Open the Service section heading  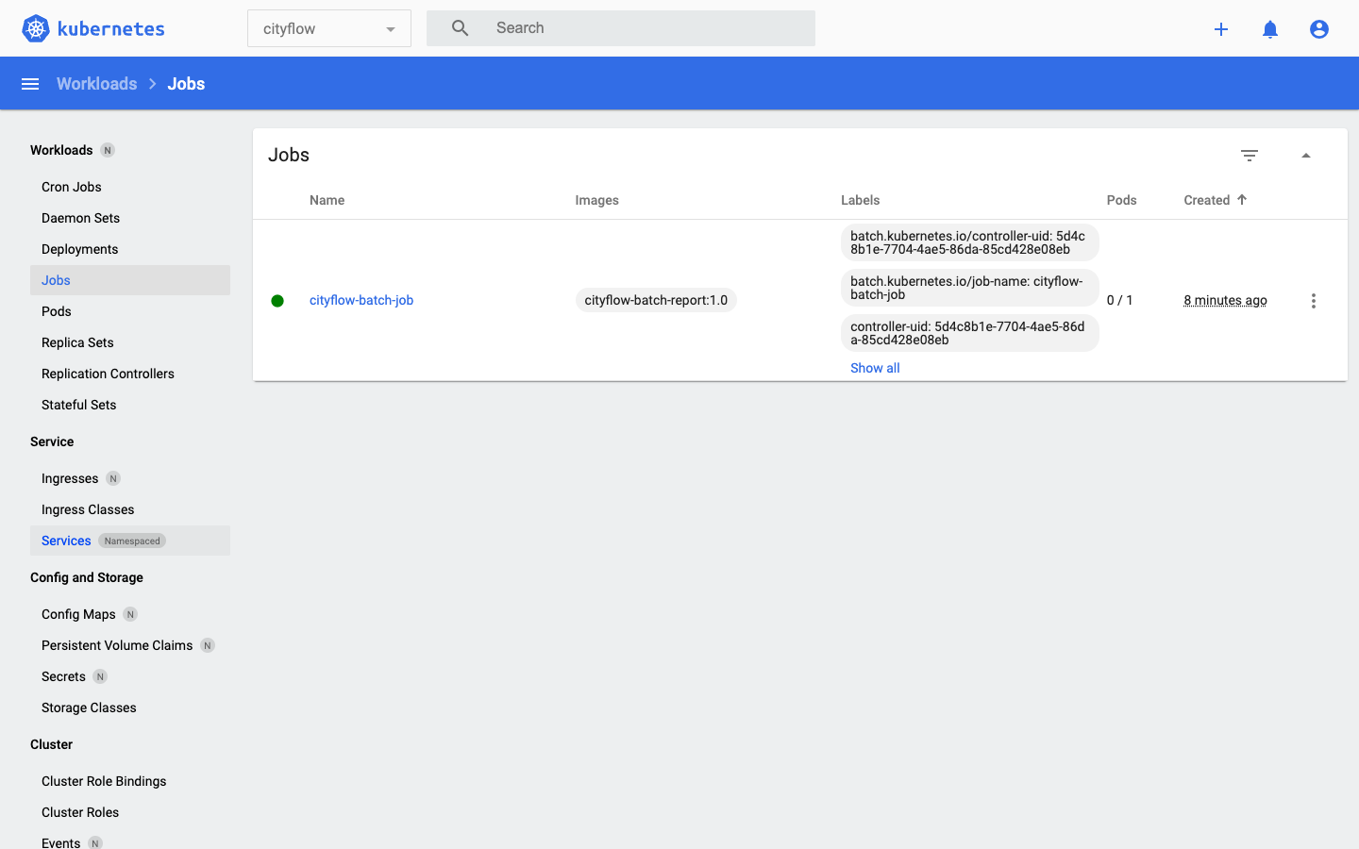(x=52, y=441)
